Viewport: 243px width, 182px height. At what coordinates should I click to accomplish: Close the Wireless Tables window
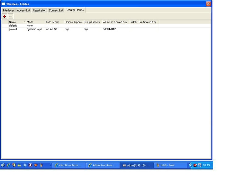[x=208, y=4]
